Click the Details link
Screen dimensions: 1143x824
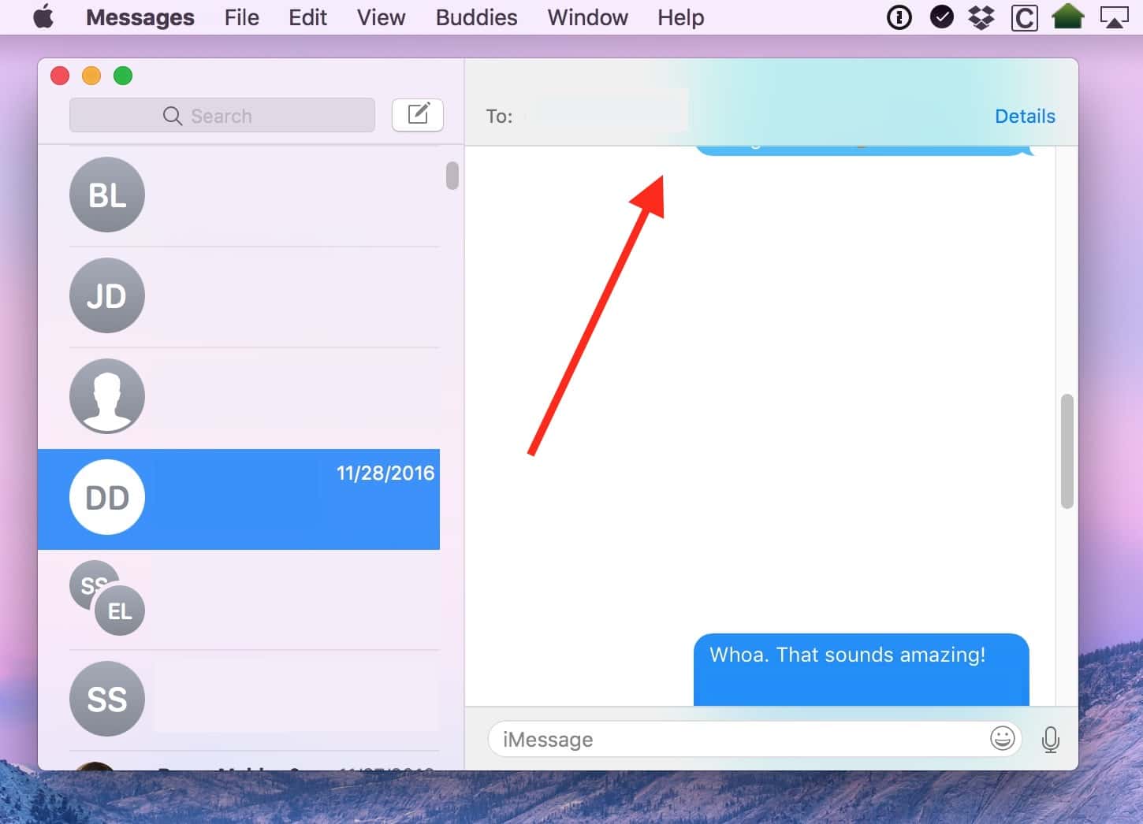pos(1024,117)
